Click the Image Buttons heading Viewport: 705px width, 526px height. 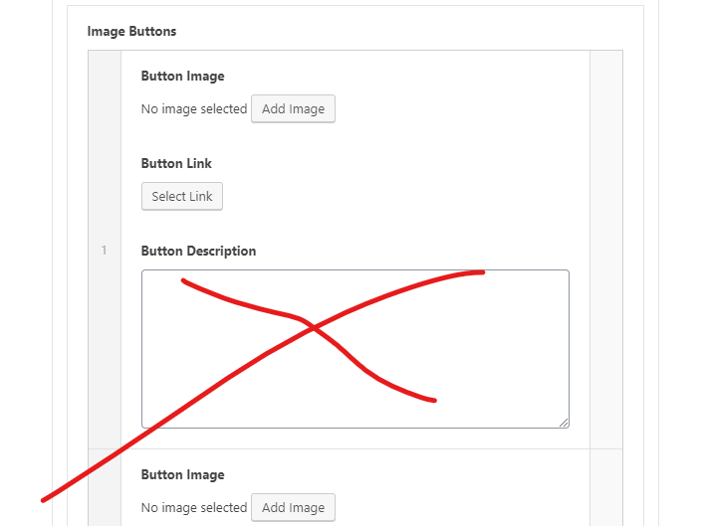tap(131, 31)
